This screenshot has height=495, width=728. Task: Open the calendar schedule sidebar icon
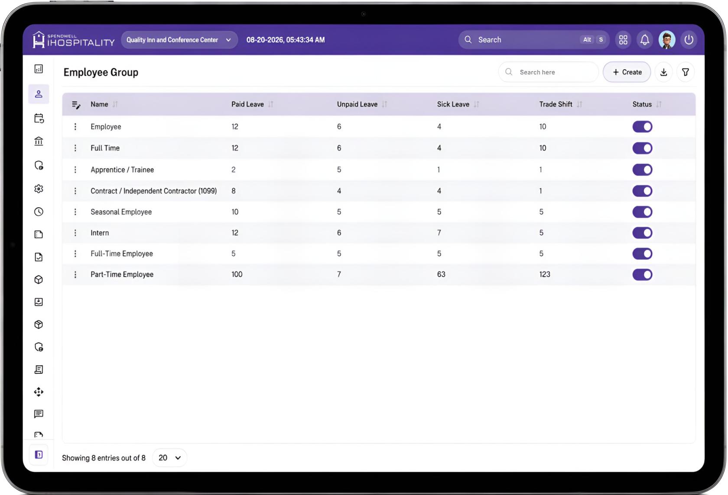click(39, 118)
